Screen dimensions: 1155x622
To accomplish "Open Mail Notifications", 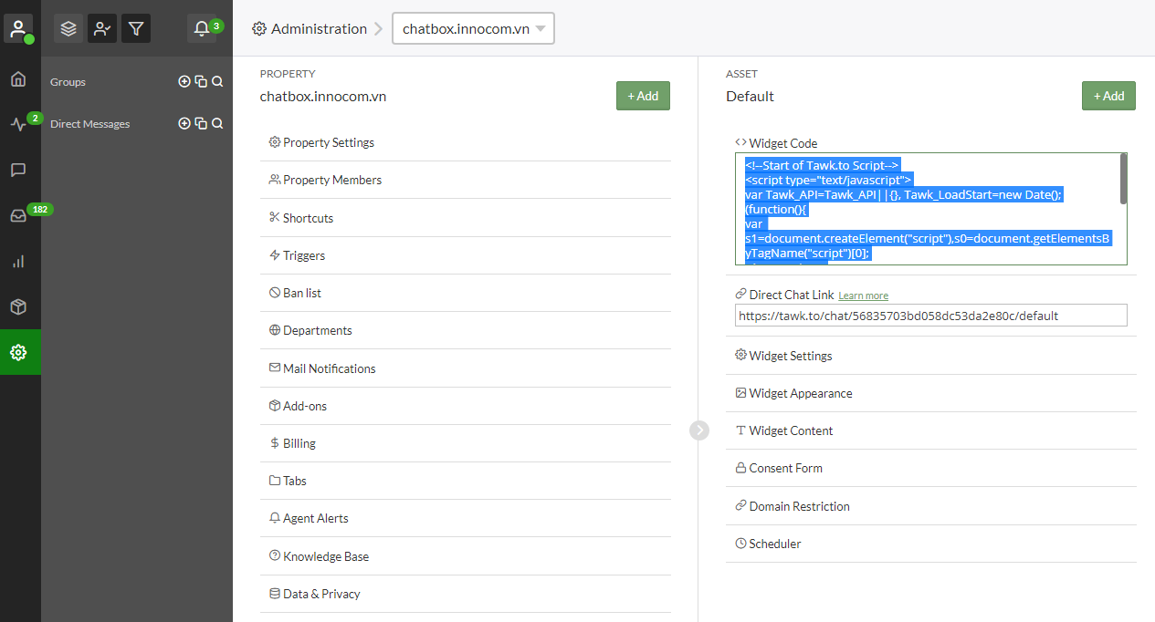I will point(466,368).
